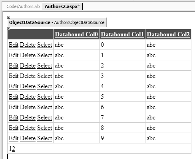Sort by the Databound Col2 header
195x159 pixels.
click(168, 34)
